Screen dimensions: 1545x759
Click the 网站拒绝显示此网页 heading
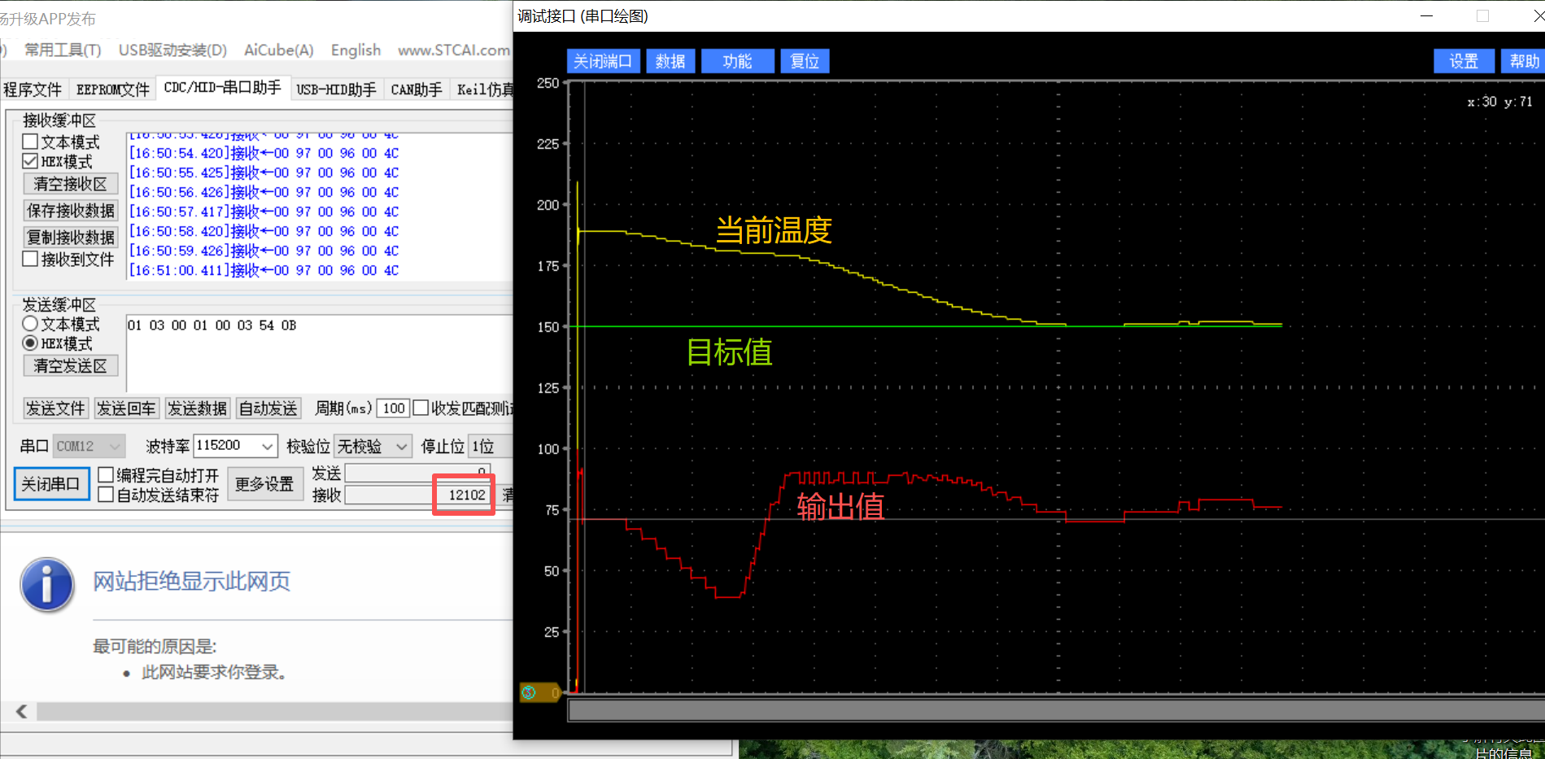tap(191, 582)
